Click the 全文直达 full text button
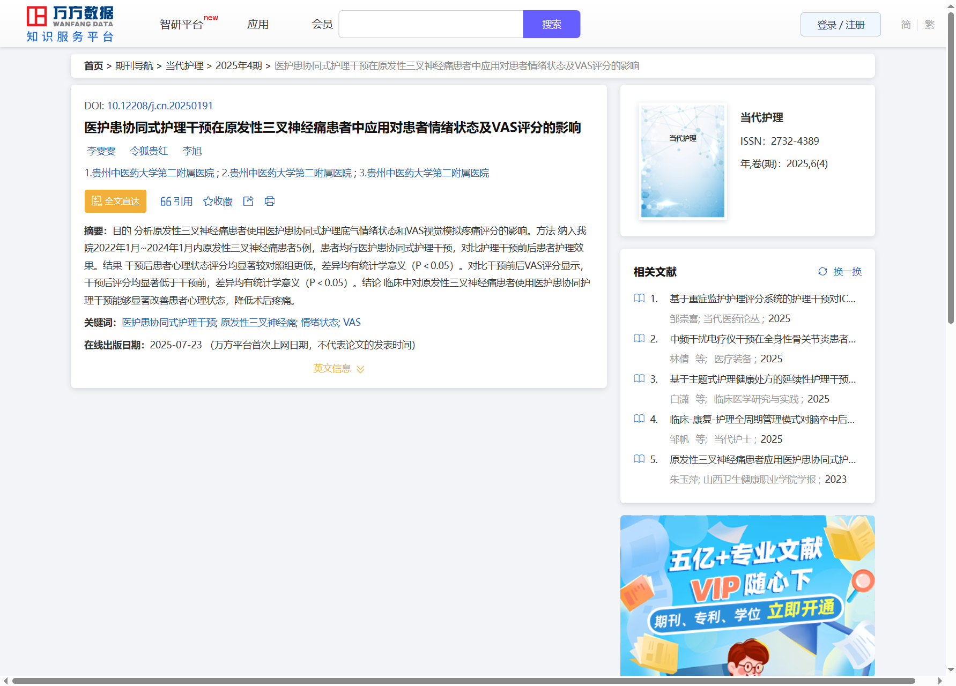956x686 pixels. point(115,202)
